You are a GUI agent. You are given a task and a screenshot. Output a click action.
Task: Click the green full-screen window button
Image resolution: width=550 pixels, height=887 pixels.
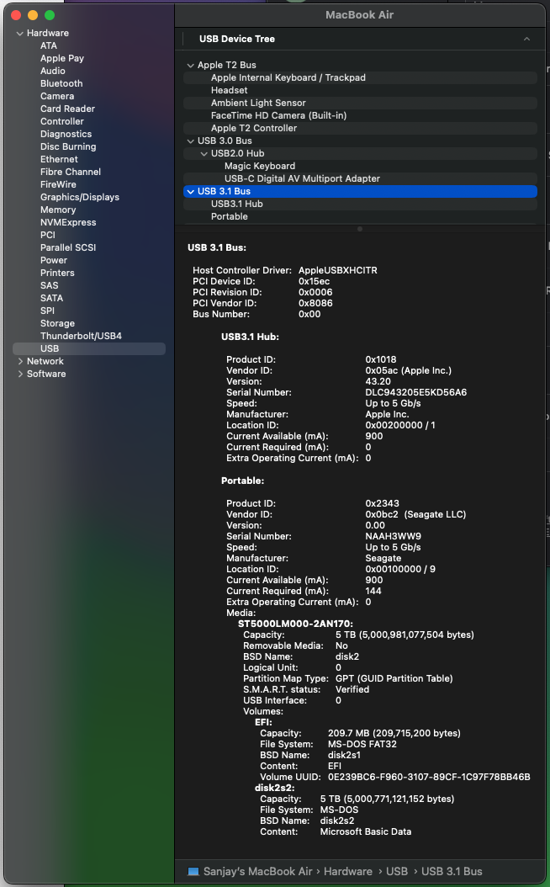[x=50, y=15]
